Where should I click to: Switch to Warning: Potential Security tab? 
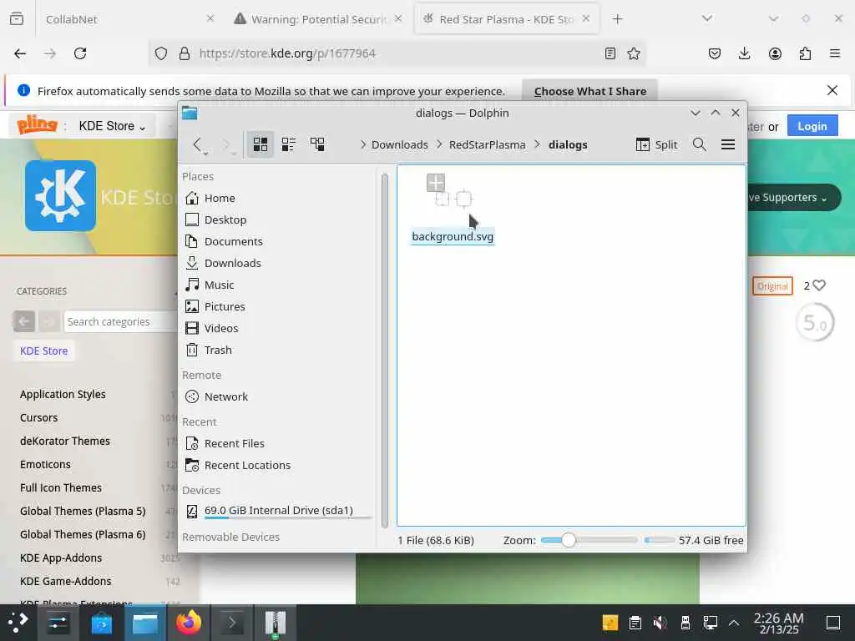coord(319,19)
